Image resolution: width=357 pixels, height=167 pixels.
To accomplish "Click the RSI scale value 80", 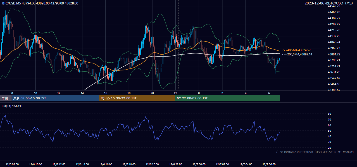I will pos(329,114).
